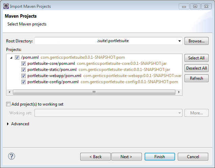Click Deselect All button
Image resolution: width=215 pixels, height=168 pixels.
point(196,68)
